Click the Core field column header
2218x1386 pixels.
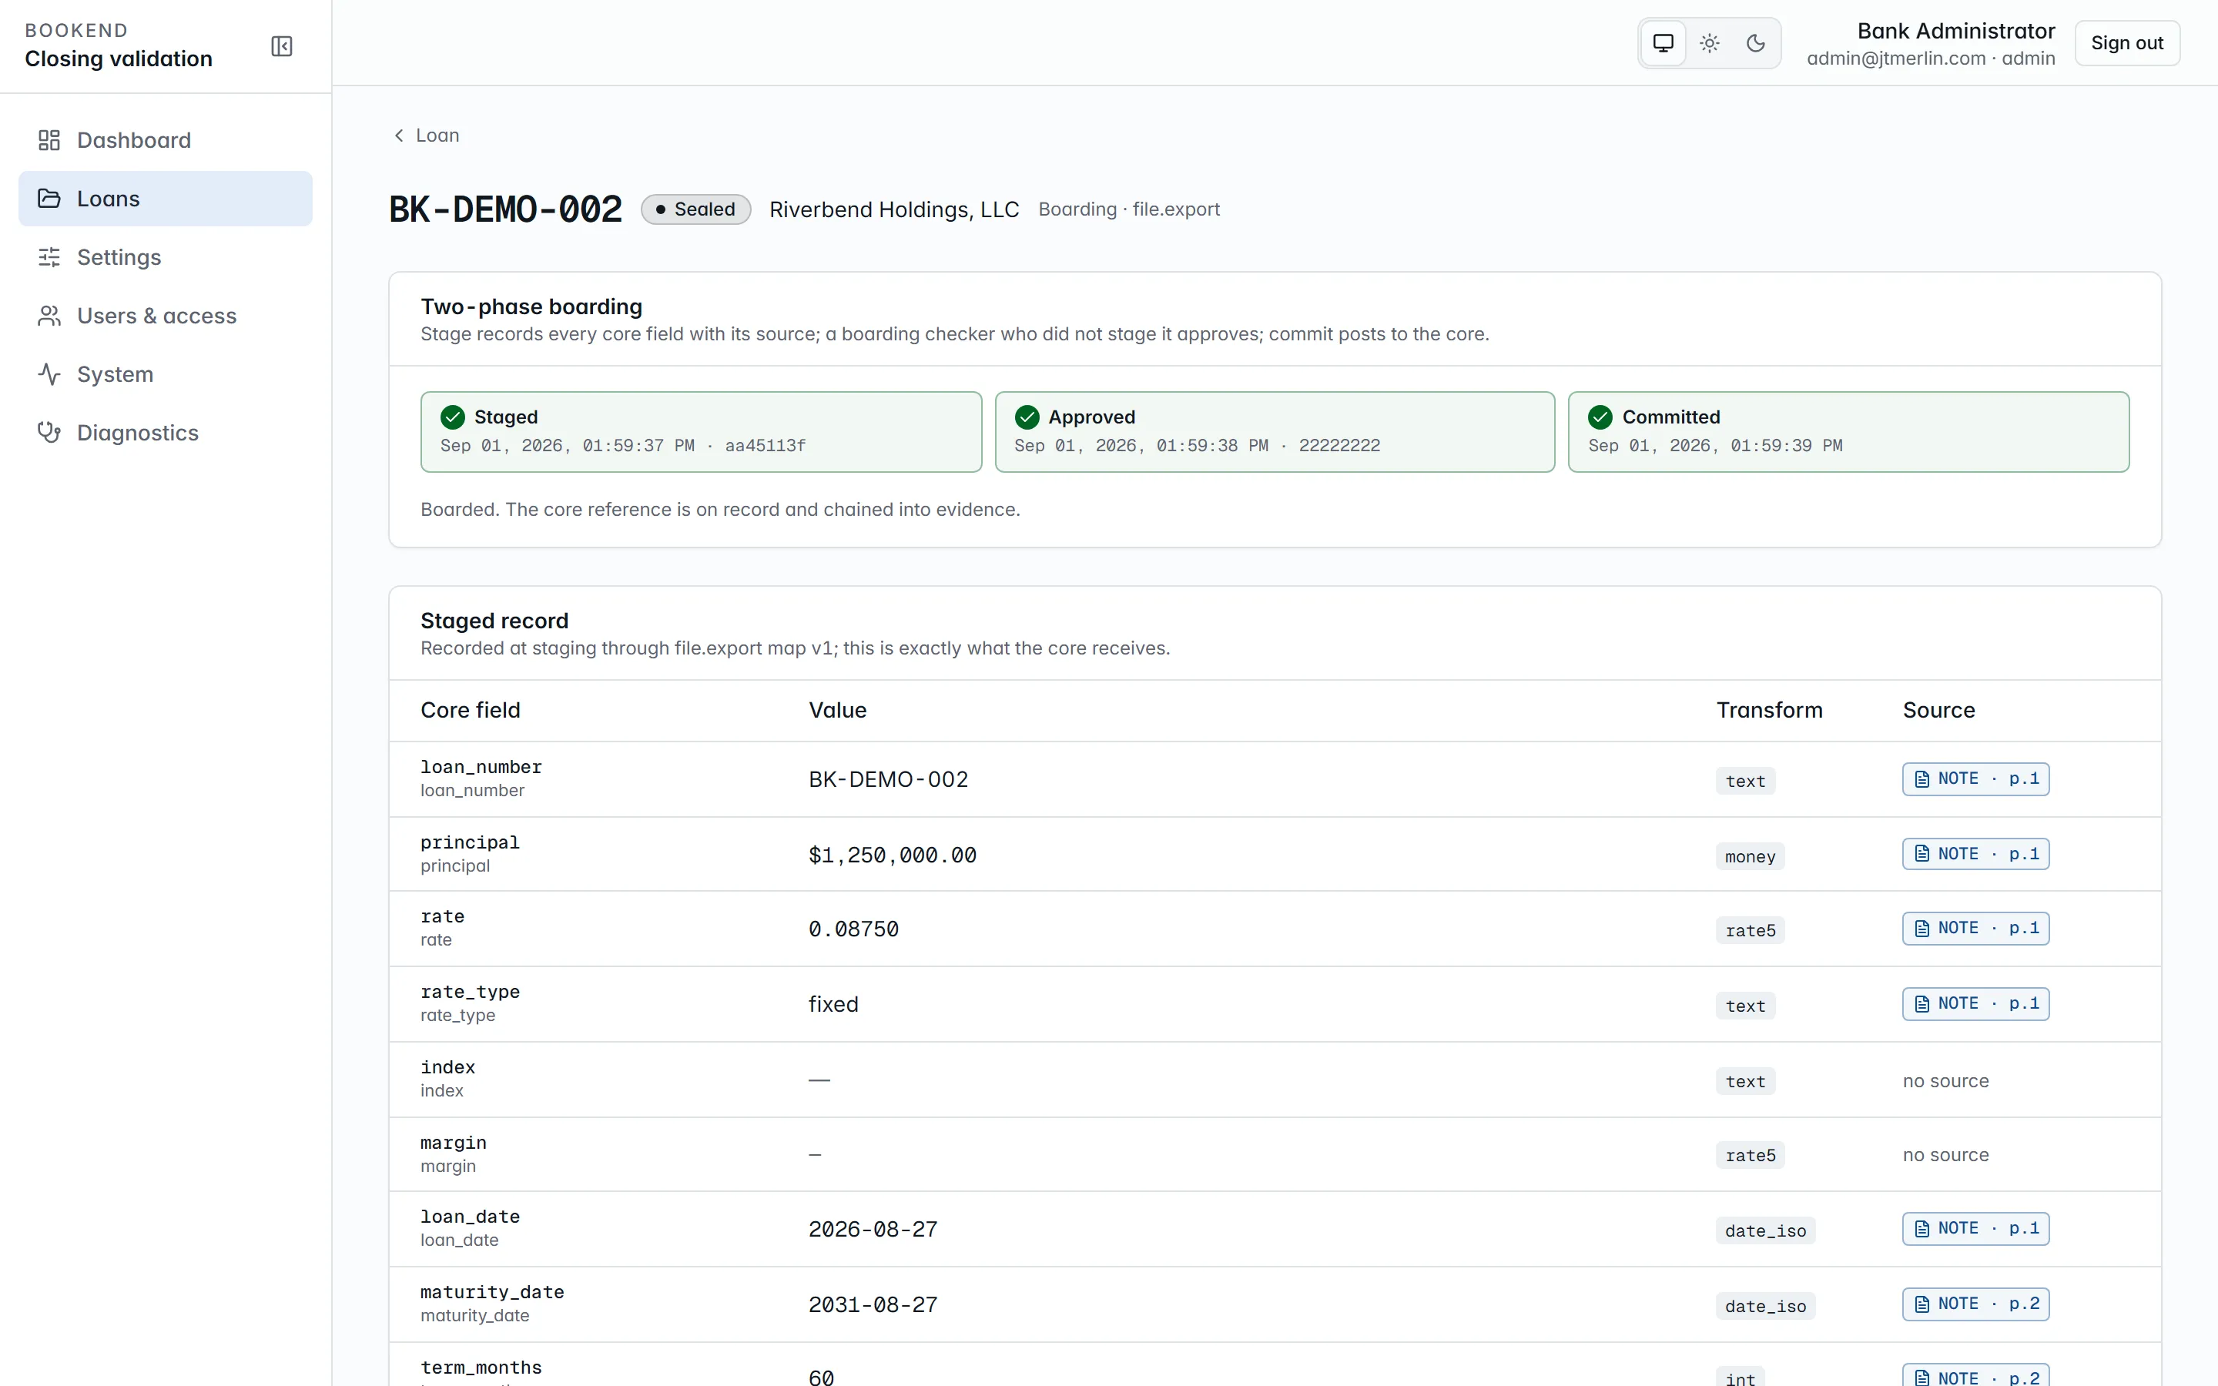(471, 711)
